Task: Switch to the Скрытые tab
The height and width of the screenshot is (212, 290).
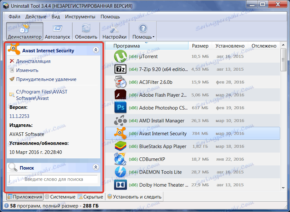Action: point(91,197)
